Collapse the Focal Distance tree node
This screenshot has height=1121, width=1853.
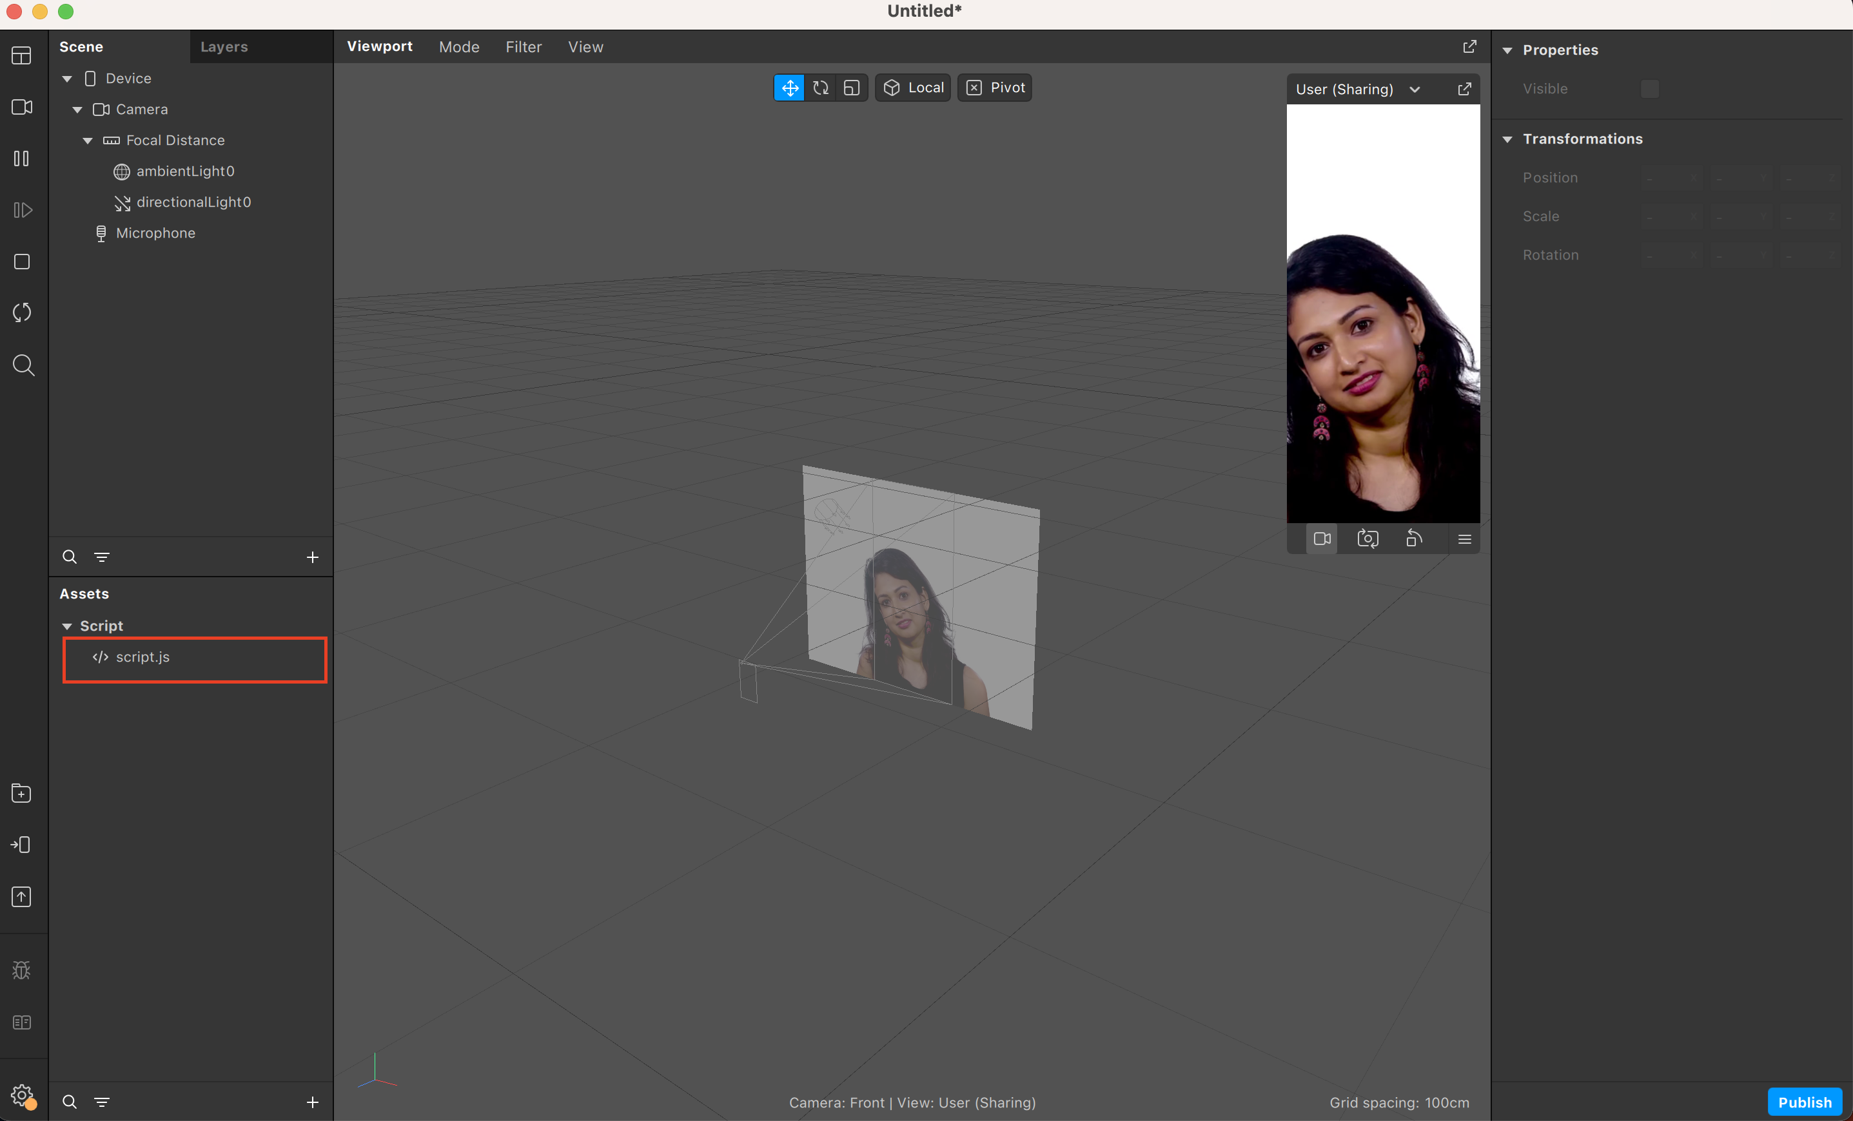pos(88,140)
